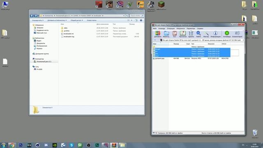Click the WinRAR Антивирус green toolbar icon
This screenshot has height=148, width=263.
coord(227,34)
